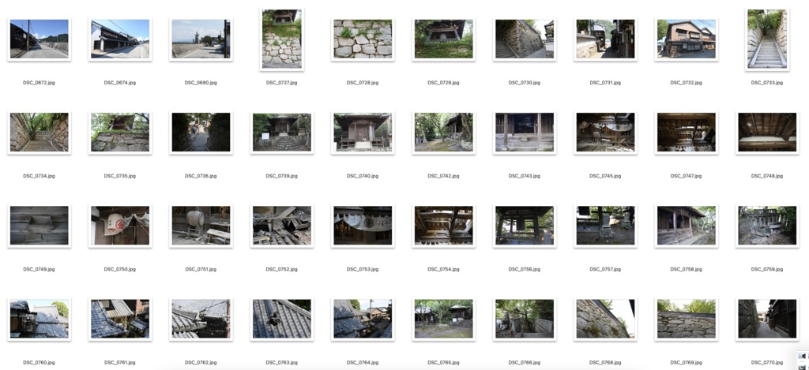The height and width of the screenshot is (370, 809).
Task: Select the DSC_0762.jpg thumbnail
Action: point(201,319)
